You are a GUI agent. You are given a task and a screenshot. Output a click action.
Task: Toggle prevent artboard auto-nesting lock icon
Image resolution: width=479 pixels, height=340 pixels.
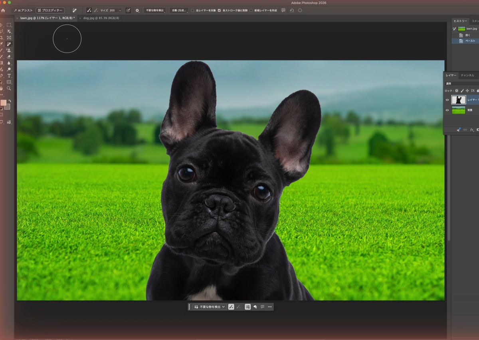point(473,90)
